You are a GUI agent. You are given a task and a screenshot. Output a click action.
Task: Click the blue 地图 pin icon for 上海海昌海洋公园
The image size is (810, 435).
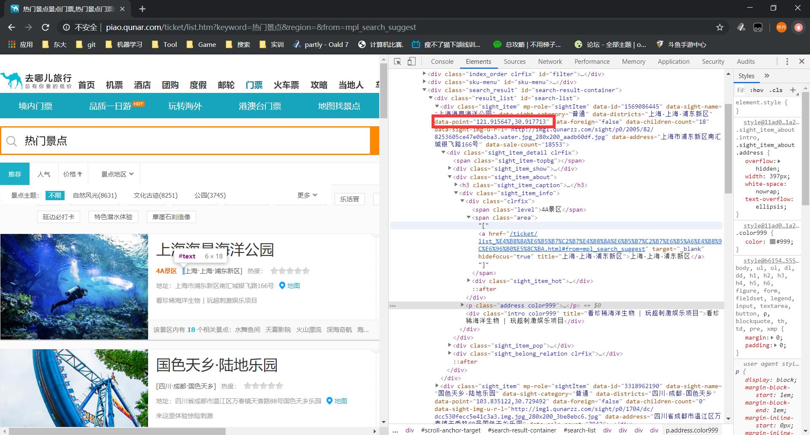pyautogui.click(x=282, y=285)
